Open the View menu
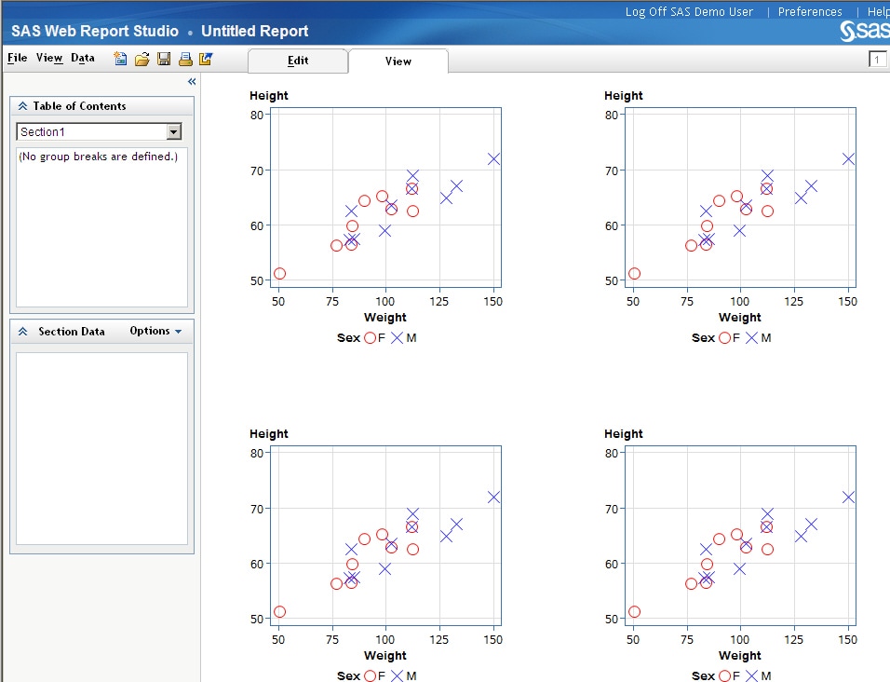The image size is (890, 682). [x=49, y=58]
